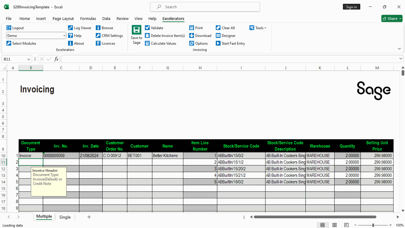The height and width of the screenshot is (228, 405).
Task: Open the Designer
Action: coord(226,36)
